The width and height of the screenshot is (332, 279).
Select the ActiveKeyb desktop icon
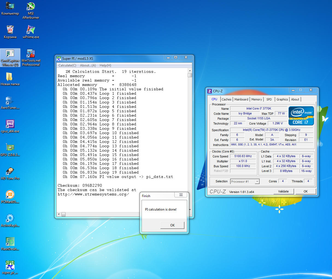point(10,220)
